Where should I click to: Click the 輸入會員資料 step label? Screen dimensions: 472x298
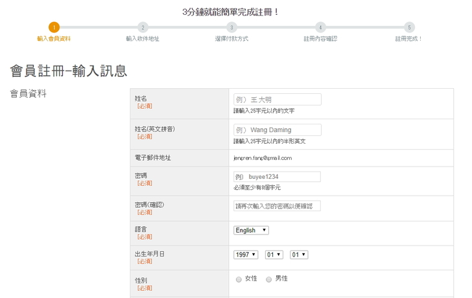[x=54, y=39]
